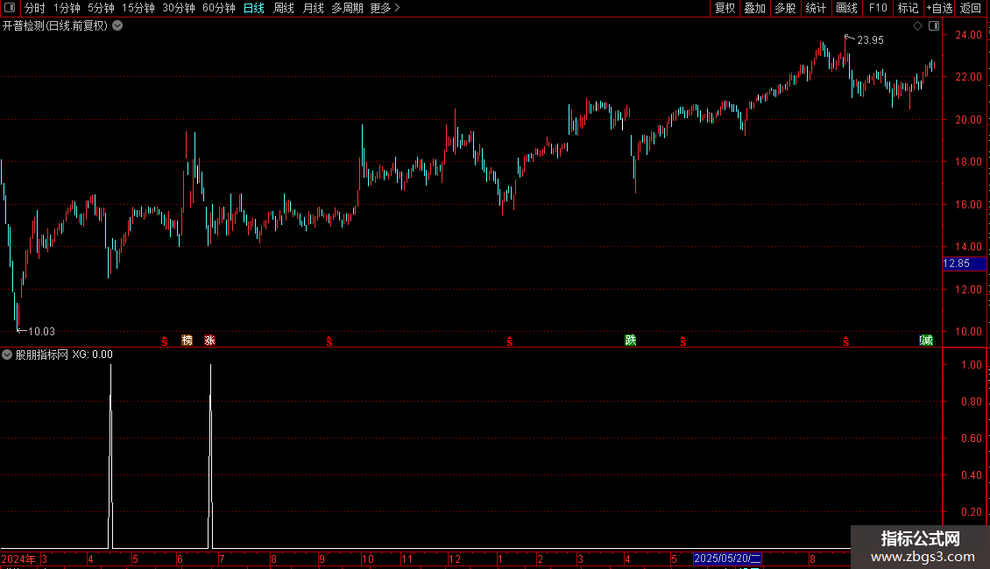Click the 标记 mark button
The width and height of the screenshot is (990, 569).
click(x=908, y=8)
